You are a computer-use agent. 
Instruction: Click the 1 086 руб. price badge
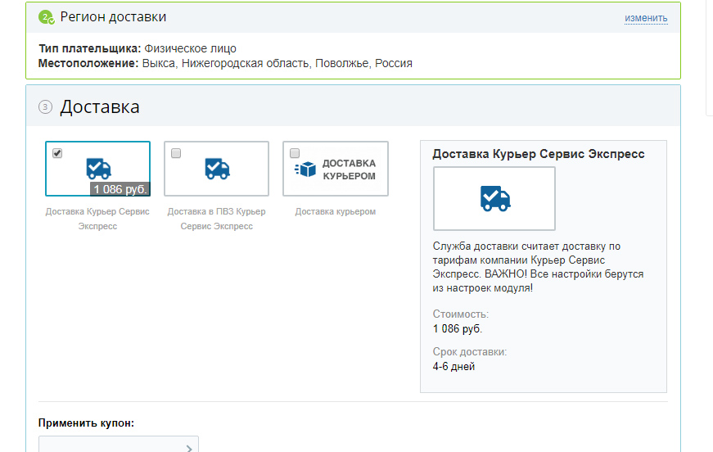point(120,189)
